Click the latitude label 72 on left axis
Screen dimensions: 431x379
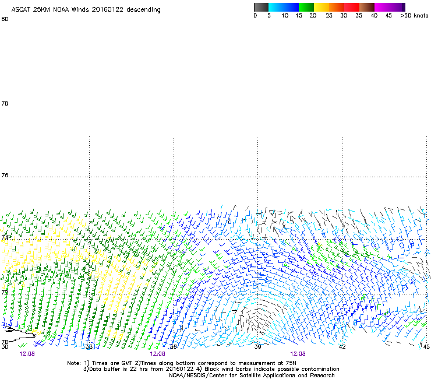tap(5, 292)
